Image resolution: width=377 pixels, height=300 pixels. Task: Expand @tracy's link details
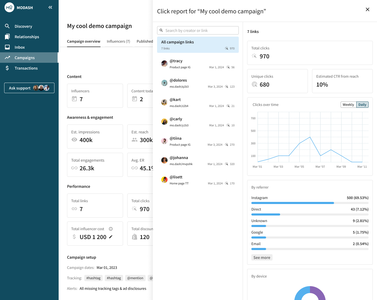[198, 64]
